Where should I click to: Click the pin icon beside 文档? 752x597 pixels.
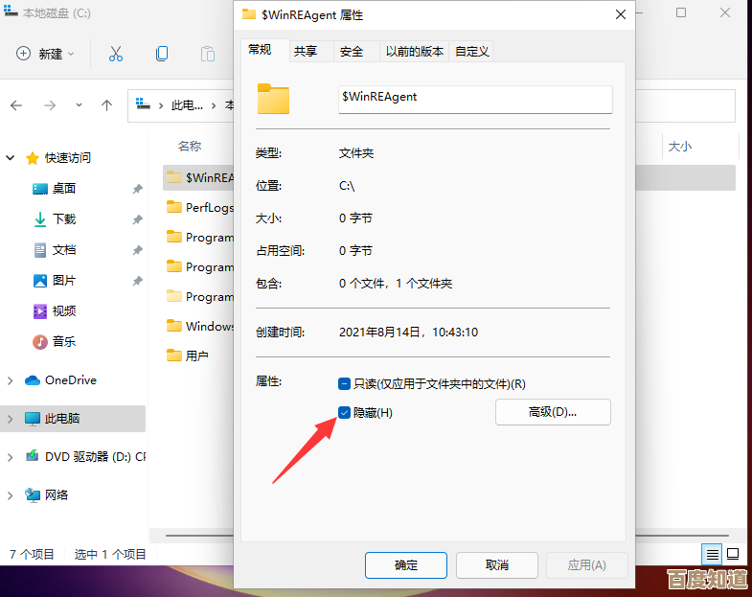[x=138, y=250]
